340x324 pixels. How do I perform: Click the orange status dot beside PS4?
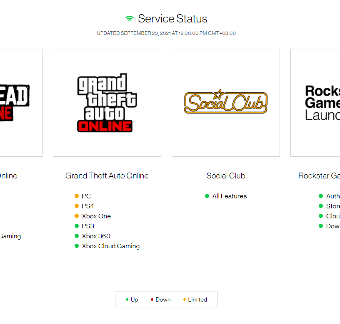(77, 206)
